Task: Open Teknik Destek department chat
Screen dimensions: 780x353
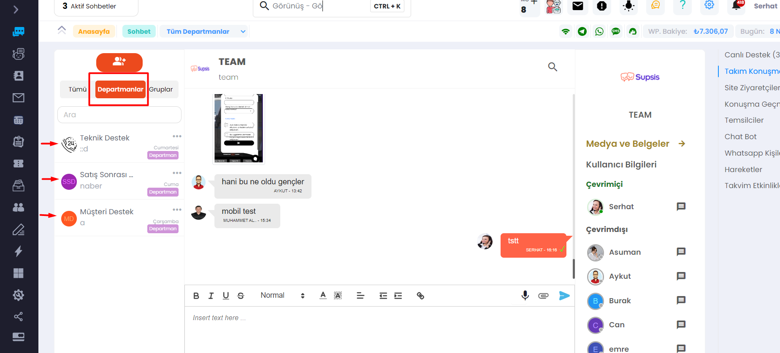Action: pyautogui.click(x=119, y=145)
